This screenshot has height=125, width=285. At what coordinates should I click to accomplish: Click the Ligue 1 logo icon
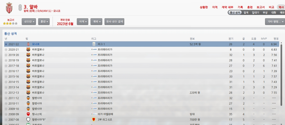pos(94,44)
